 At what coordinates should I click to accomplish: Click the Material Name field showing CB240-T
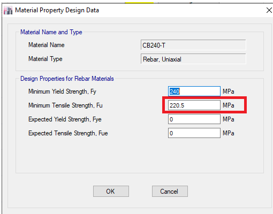[193, 45]
